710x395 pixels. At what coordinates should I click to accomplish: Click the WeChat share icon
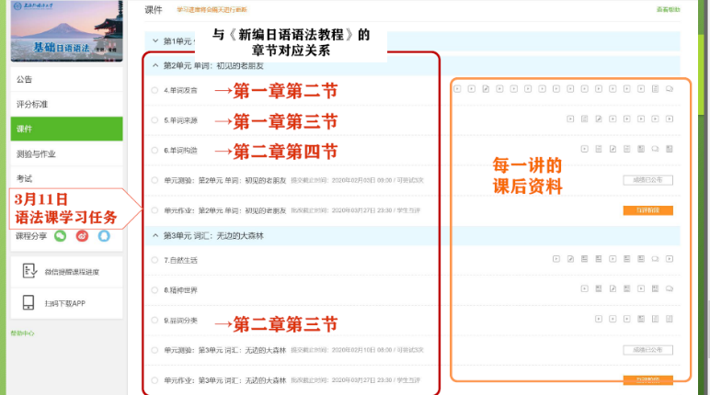61,236
